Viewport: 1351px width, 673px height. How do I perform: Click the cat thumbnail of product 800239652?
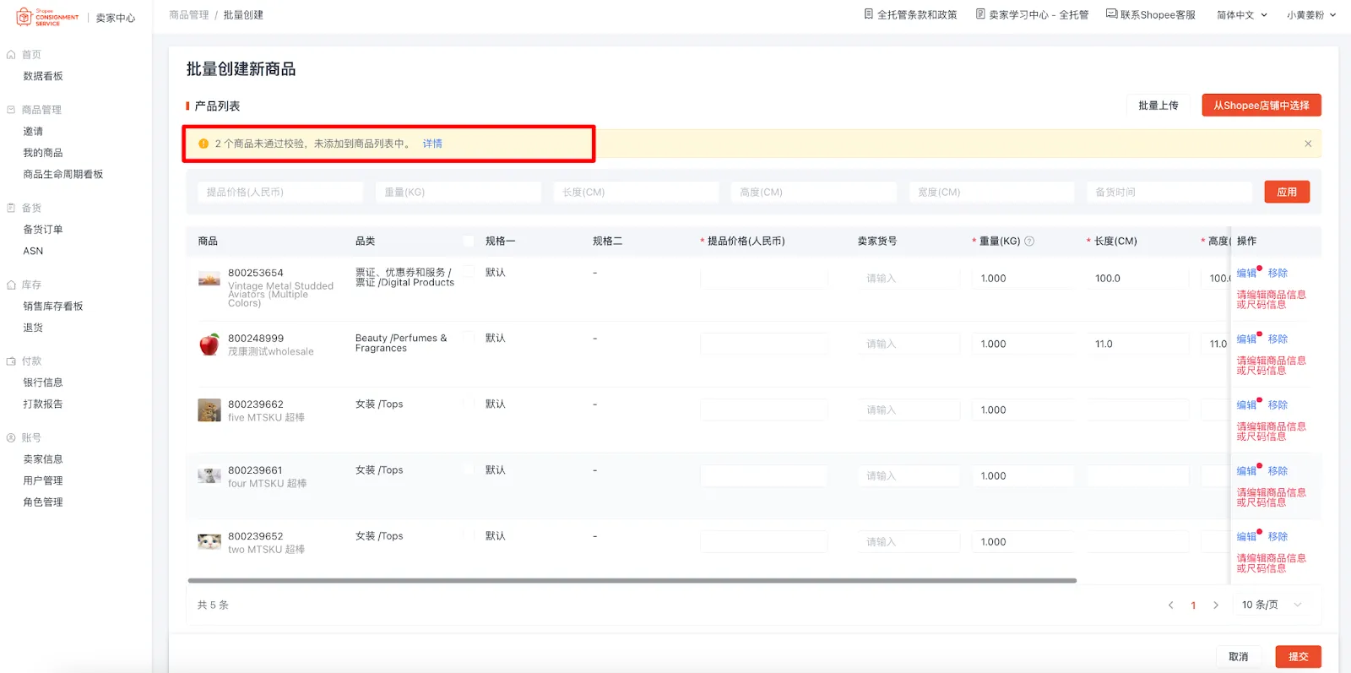209,542
